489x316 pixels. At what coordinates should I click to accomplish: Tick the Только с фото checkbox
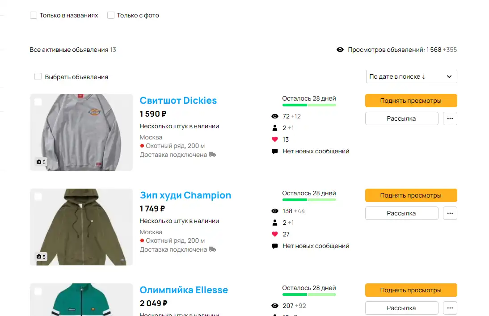111,15
